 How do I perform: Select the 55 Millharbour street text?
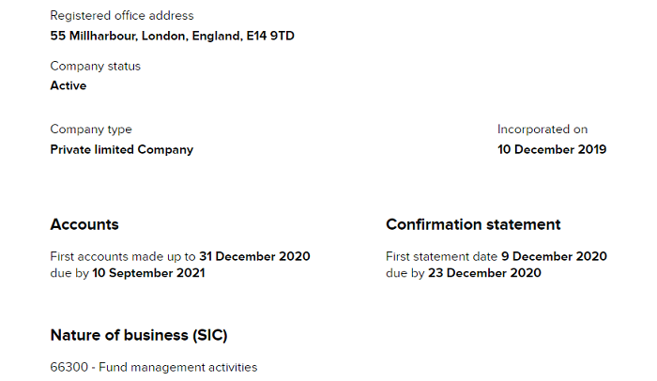[x=97, y=36]
